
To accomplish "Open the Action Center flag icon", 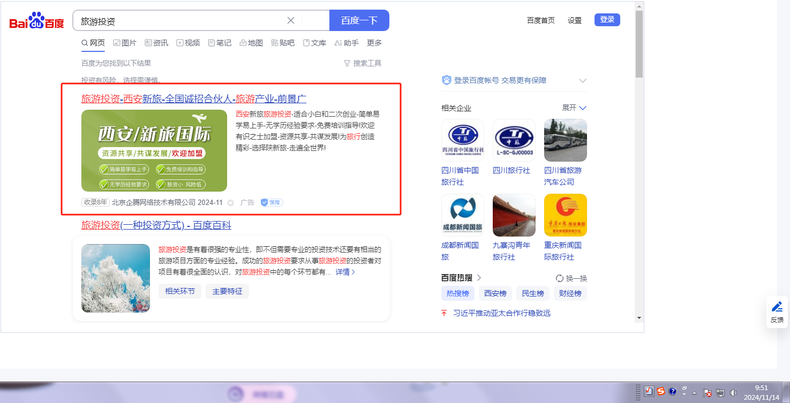I will (x=707, y=392).
